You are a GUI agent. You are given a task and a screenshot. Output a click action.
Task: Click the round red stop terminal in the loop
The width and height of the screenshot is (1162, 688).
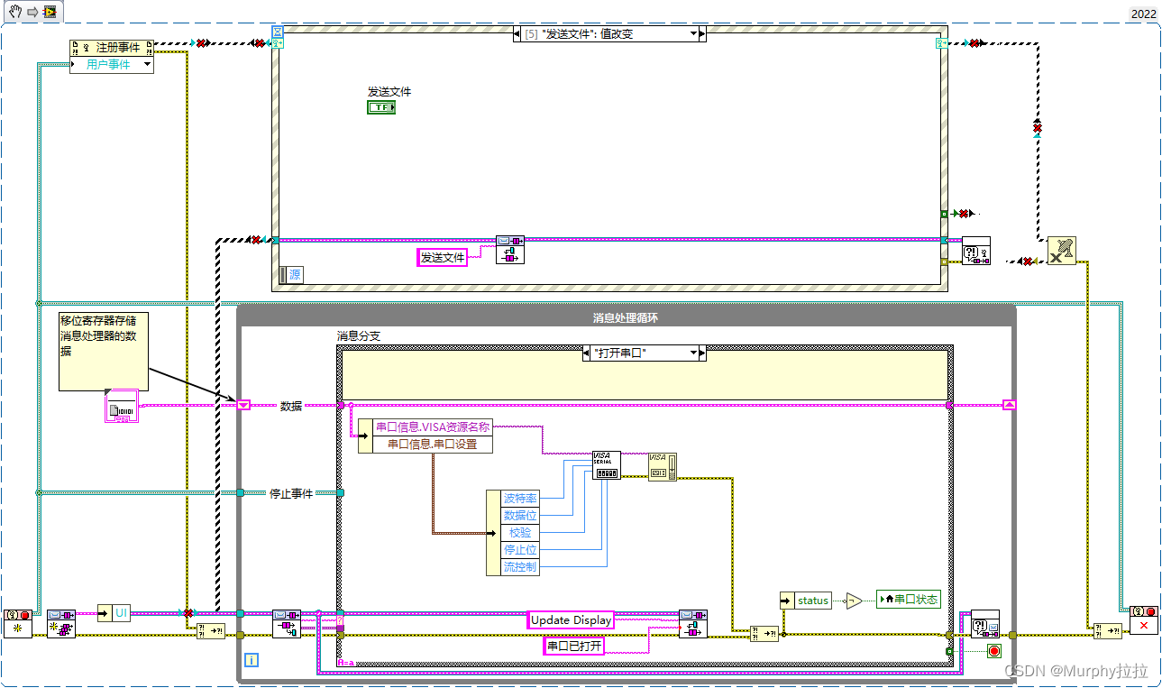point(993,651)
